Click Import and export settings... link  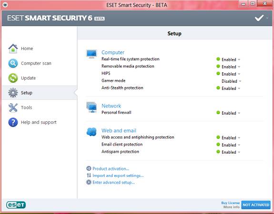click(x=118, y=175)
